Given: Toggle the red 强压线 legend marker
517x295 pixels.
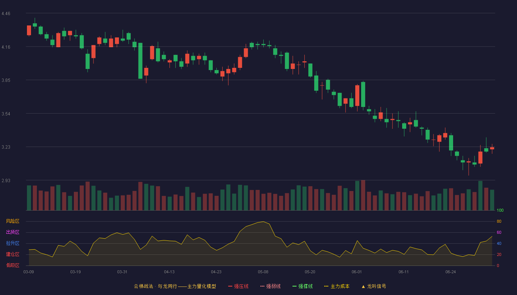Looking at the screenshot, I should 230,286.
